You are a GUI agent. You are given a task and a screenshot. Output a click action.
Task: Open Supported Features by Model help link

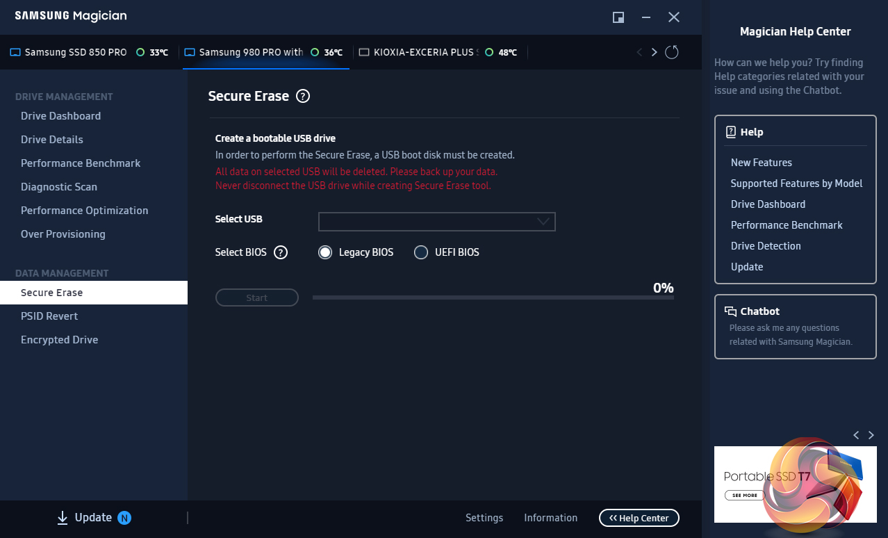(796, 184)
